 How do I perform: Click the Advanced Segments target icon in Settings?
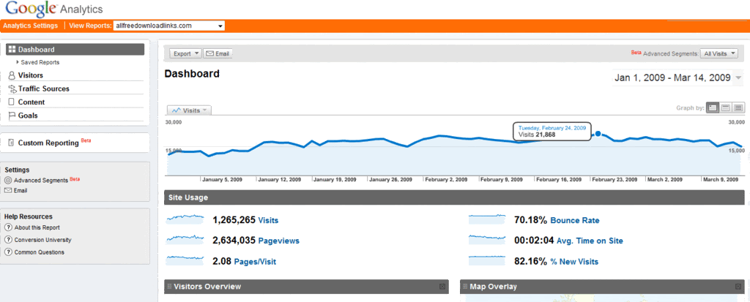(x=8, y=181)
